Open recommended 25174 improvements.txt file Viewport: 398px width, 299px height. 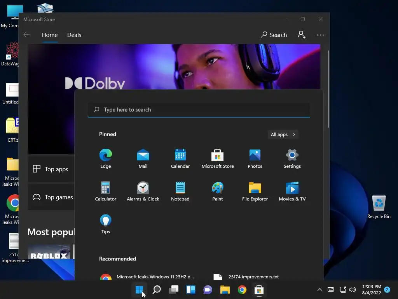point(246,277)
